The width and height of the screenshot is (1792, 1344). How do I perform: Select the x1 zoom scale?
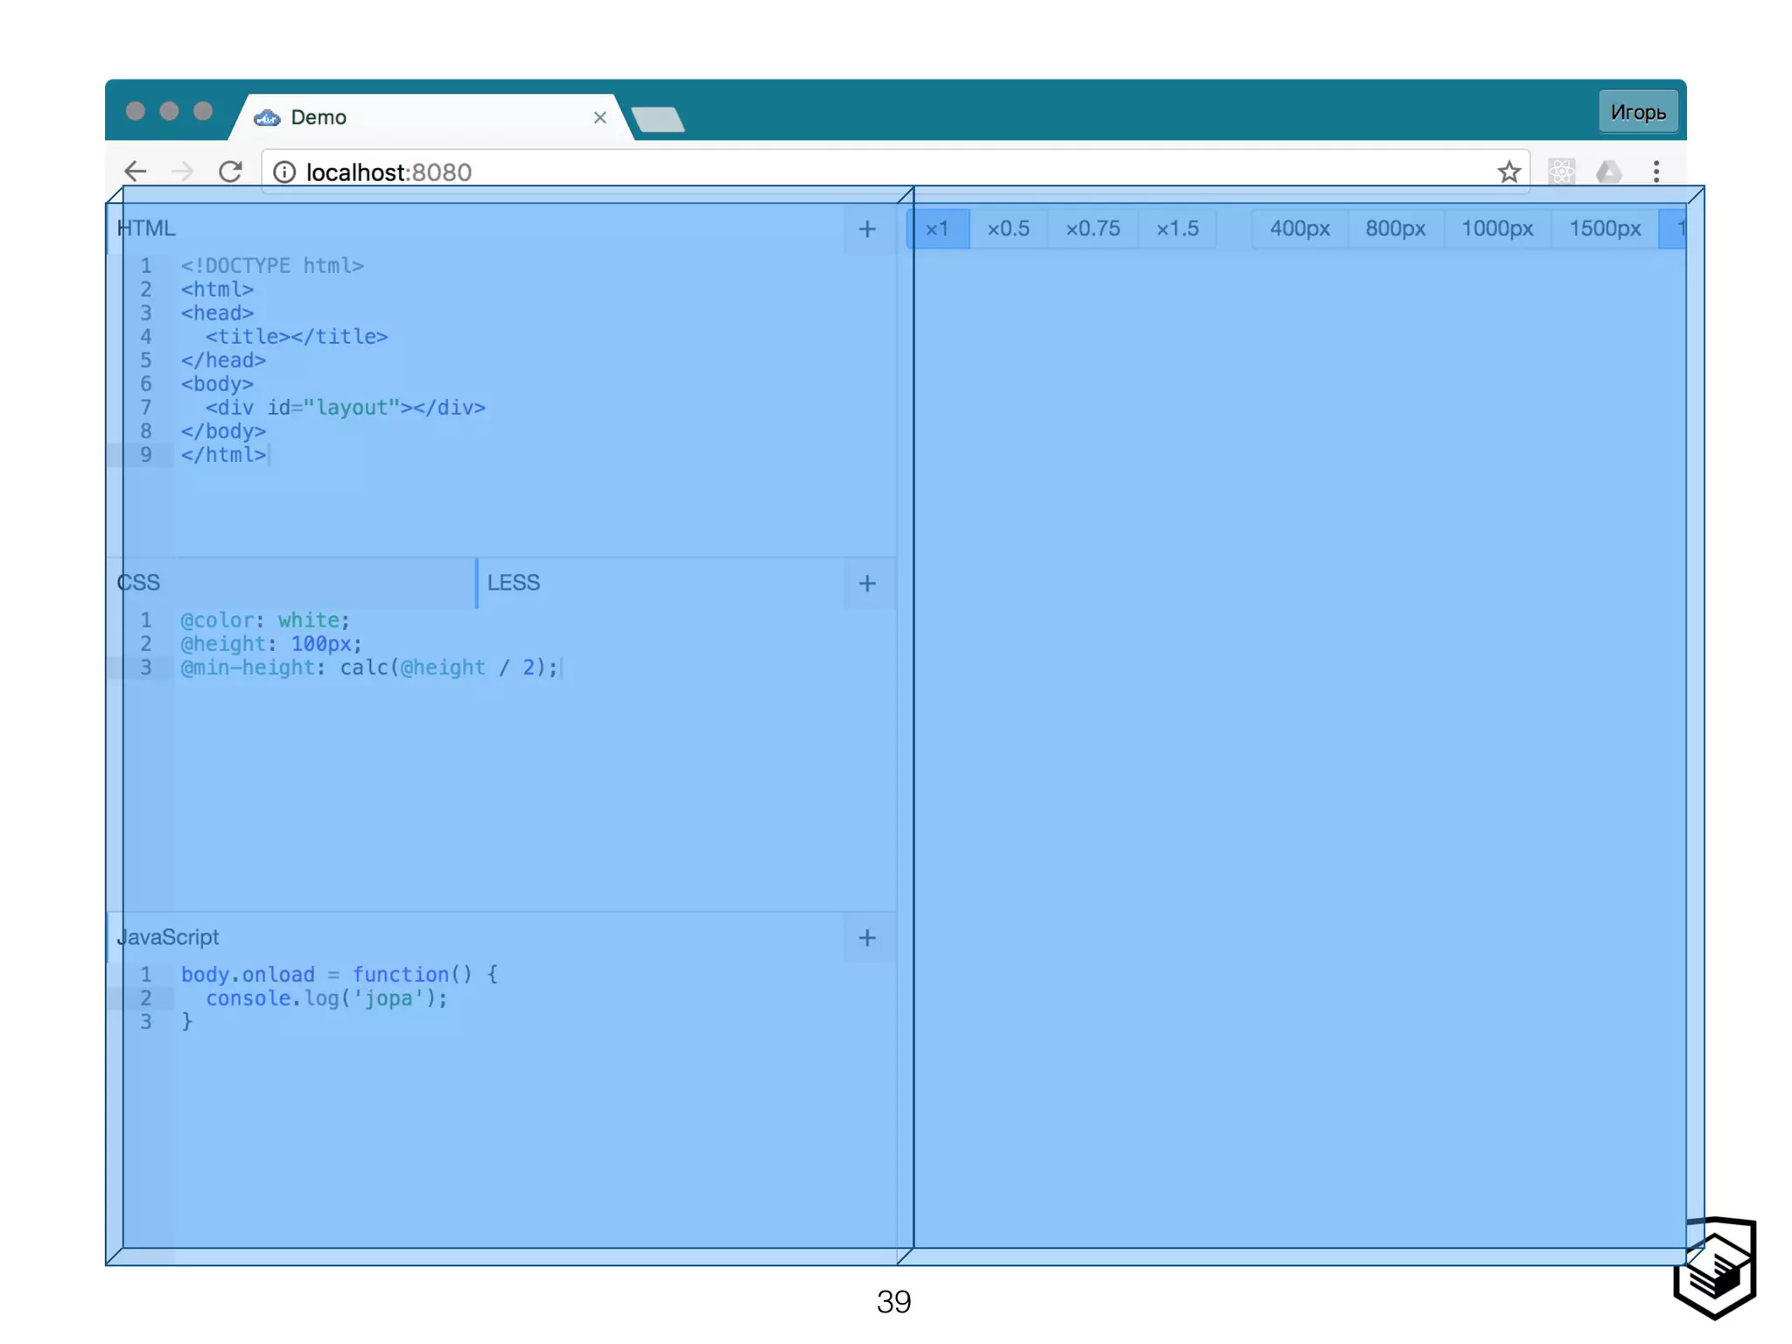click(937, 229)
